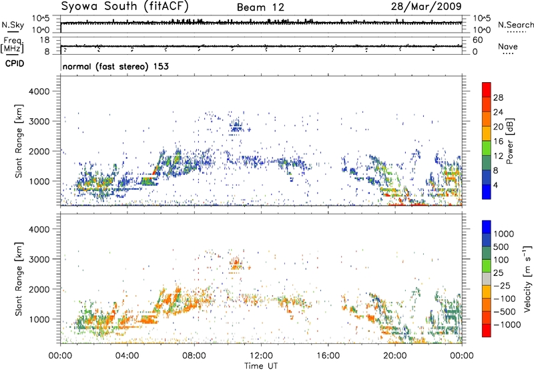
Task: Select "normal (fast stereo) 153" mode text
Action: [115, 66]
